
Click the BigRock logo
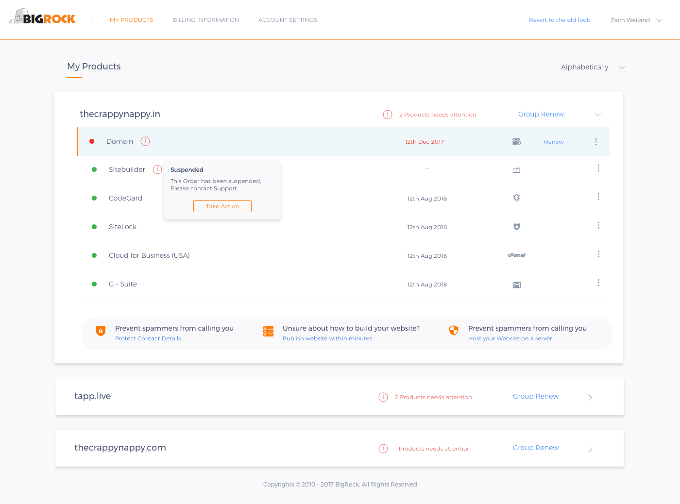tap(43, 17)
